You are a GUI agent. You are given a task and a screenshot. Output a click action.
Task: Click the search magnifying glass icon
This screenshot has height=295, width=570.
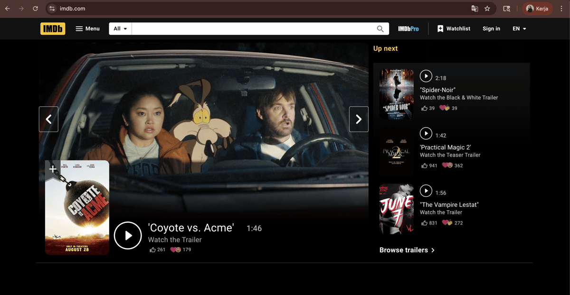380,28
